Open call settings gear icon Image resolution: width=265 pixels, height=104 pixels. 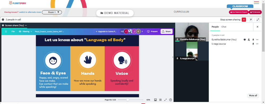pyautogui.click(x=3, y=20)
